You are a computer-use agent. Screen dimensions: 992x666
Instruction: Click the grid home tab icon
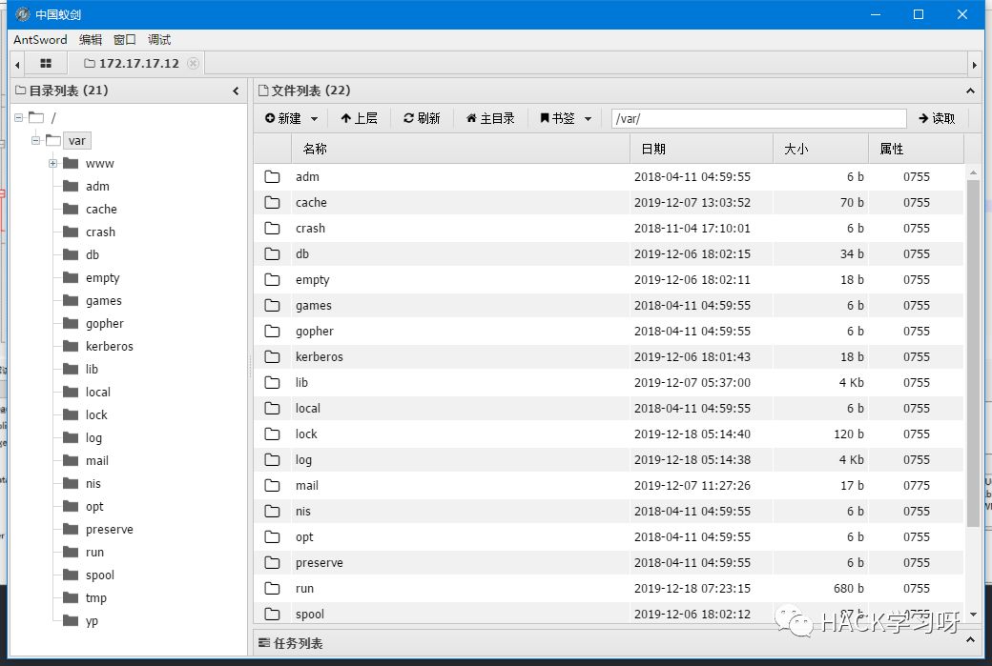pos(46,63)
